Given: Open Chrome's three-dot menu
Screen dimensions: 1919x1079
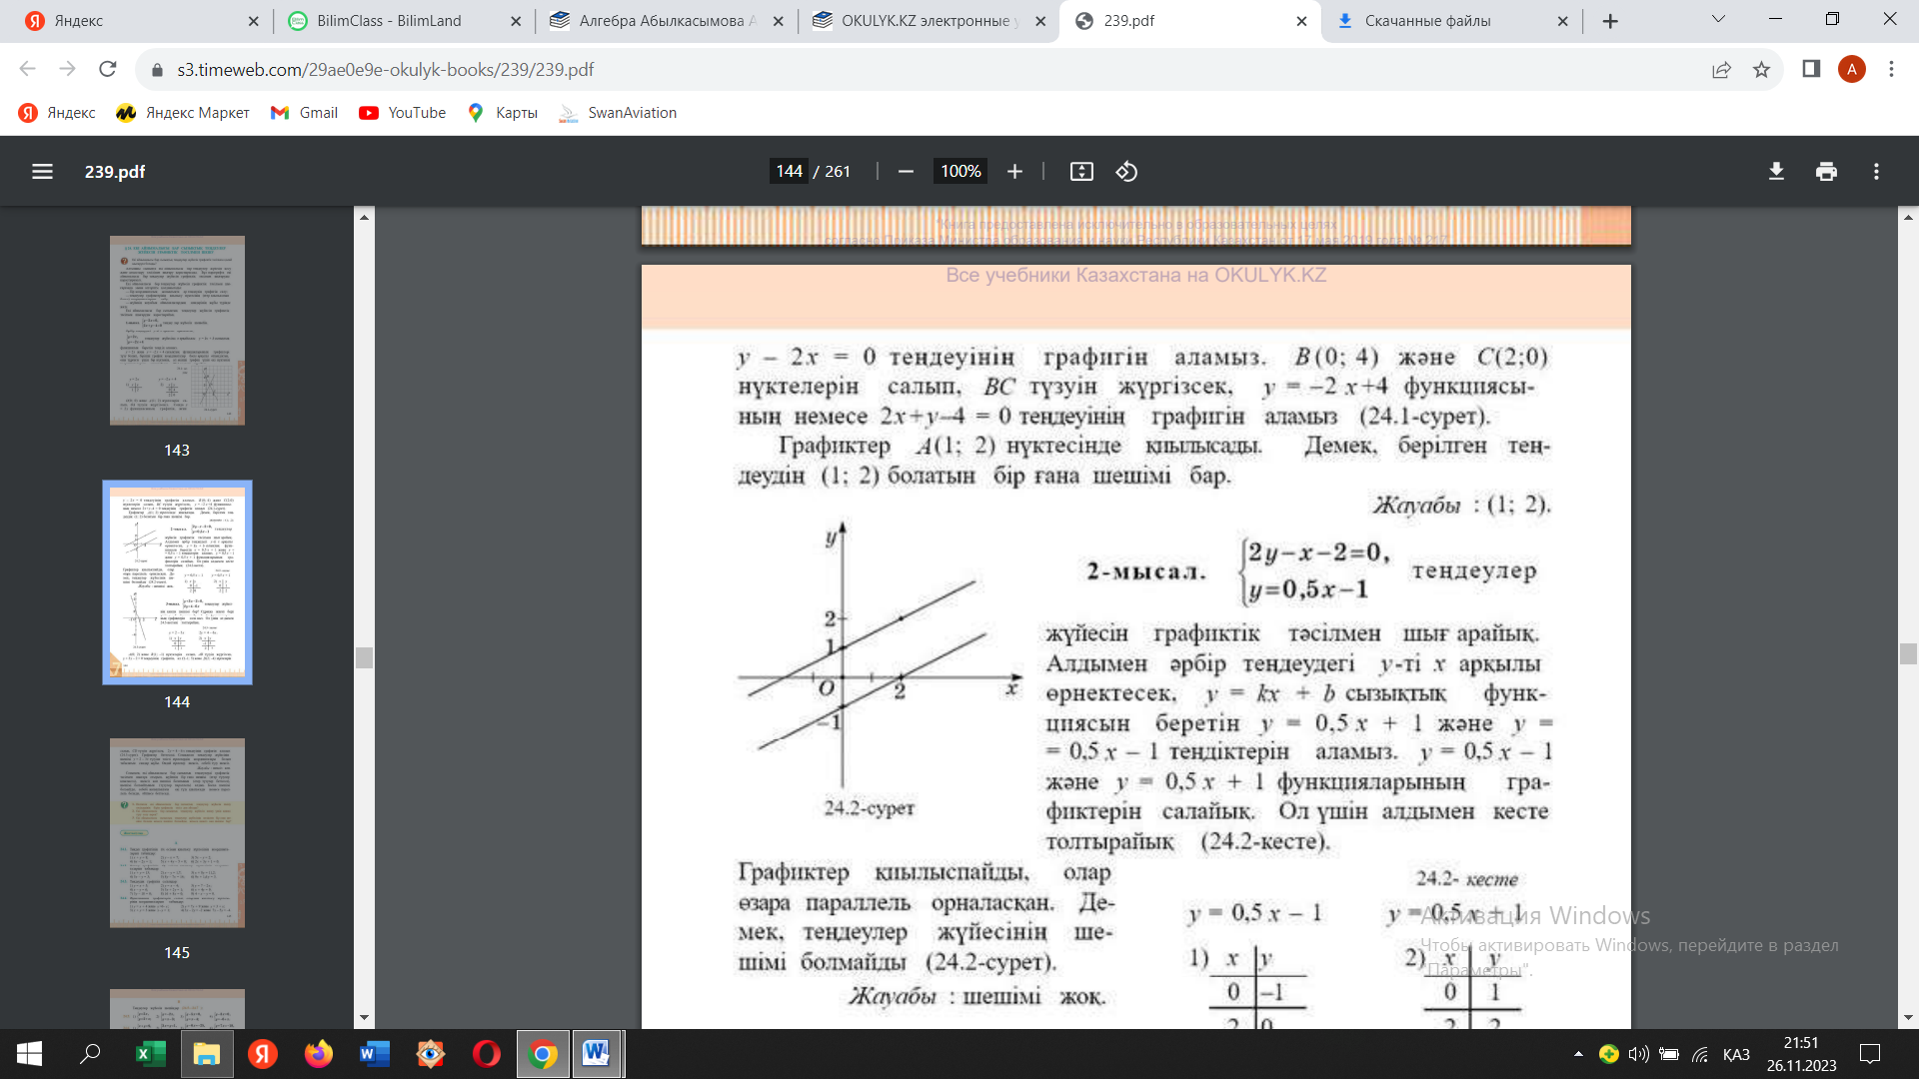Looking at the screenshot, I should click(1891, 69).
